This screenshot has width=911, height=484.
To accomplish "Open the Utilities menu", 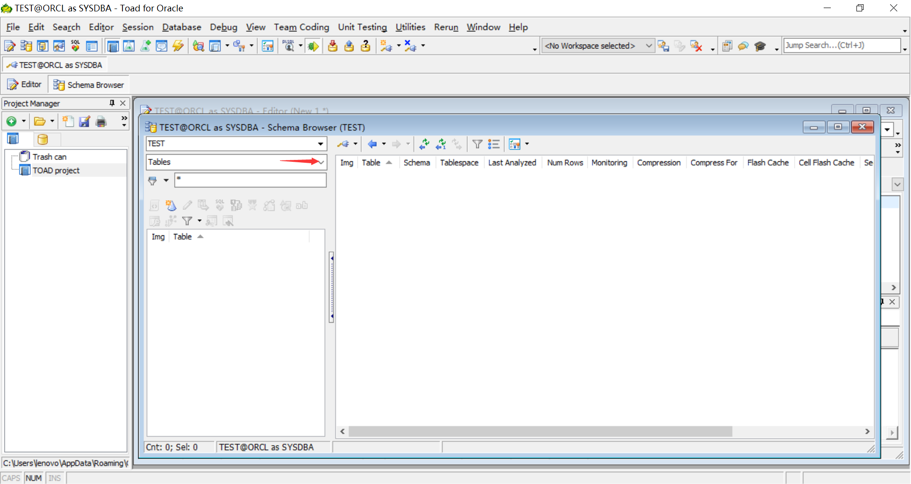I will coord(410,27).
